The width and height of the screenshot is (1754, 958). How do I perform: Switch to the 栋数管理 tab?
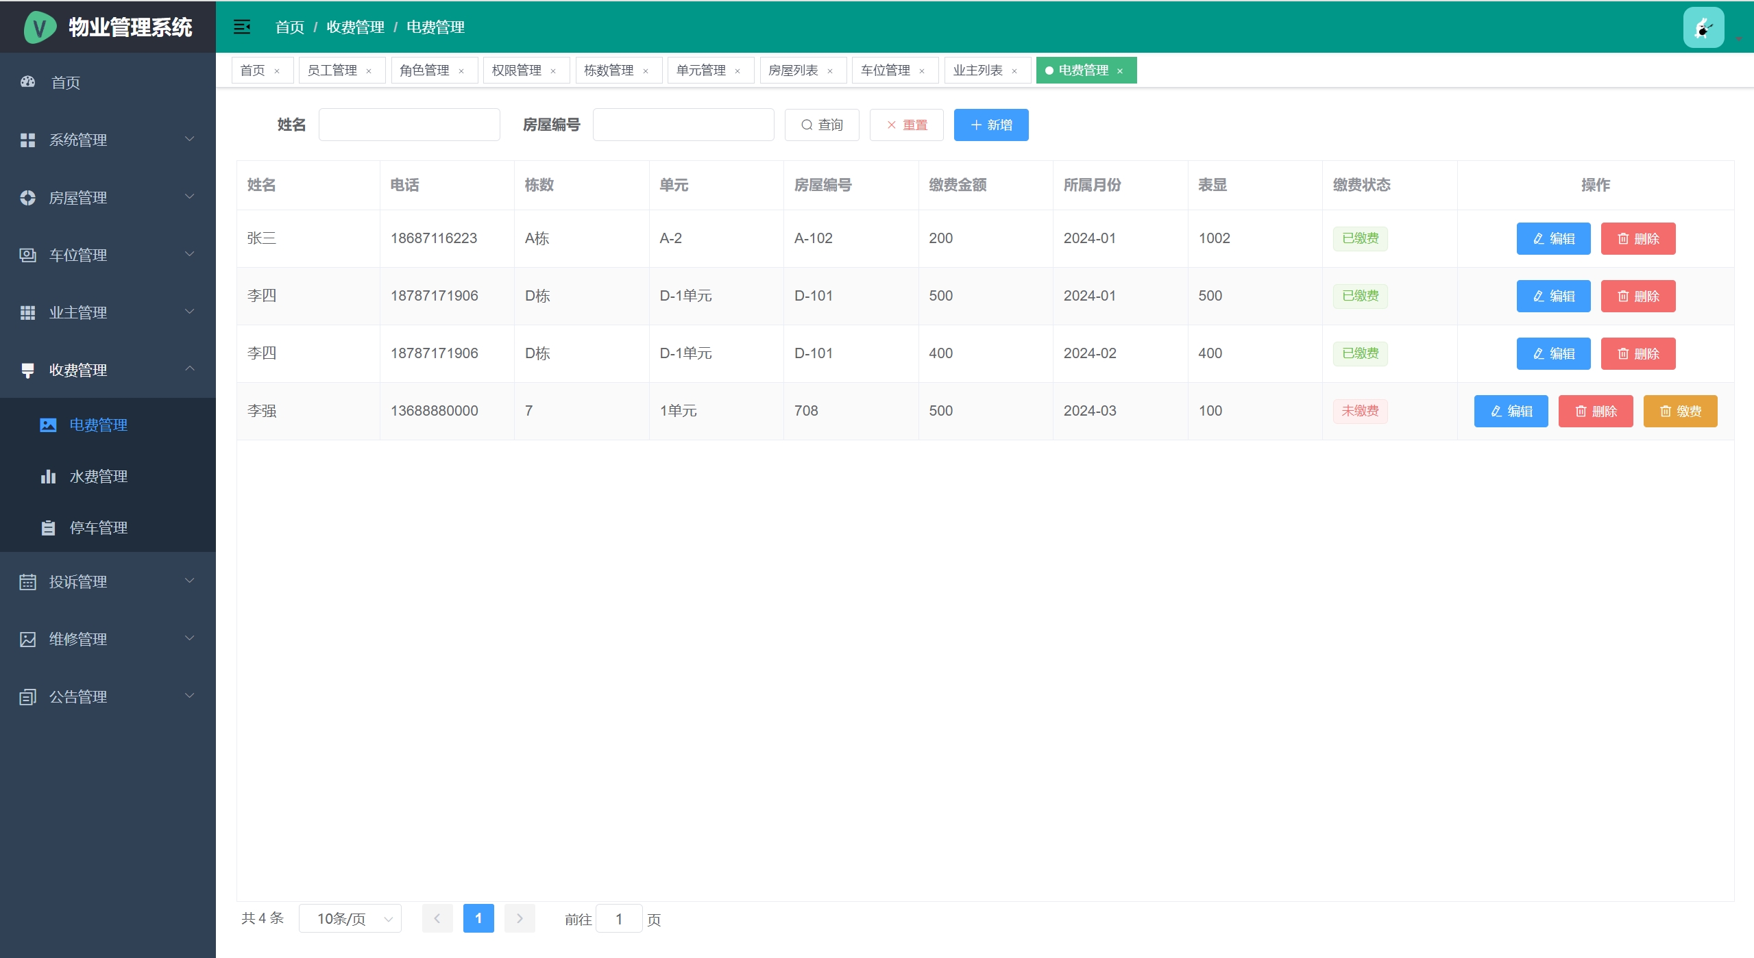(x=609, y=71)
